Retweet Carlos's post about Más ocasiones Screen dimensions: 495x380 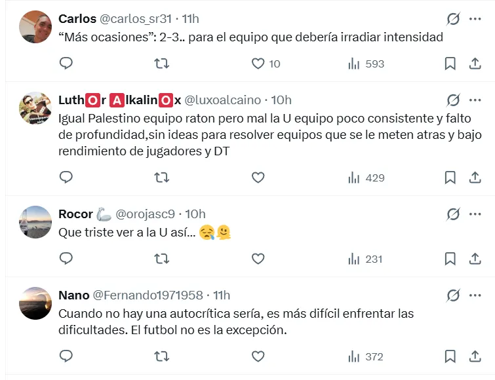161,64
